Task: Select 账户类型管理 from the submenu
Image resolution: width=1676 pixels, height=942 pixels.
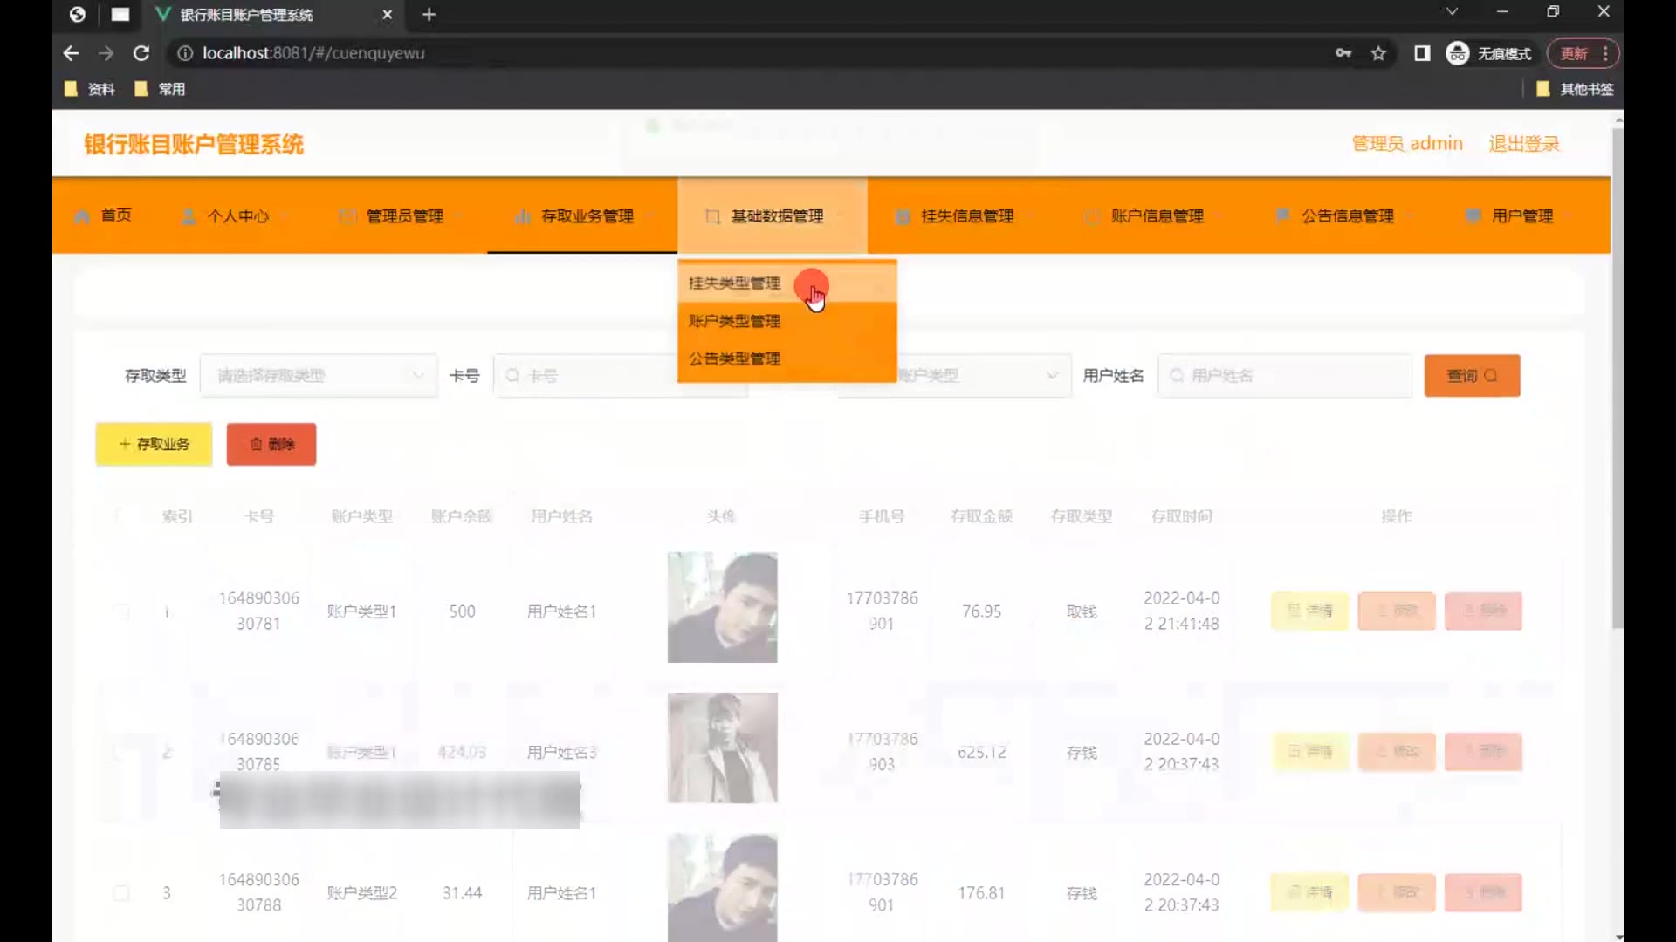Action: coord(734,321)
